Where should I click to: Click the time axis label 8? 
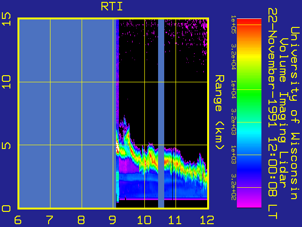click(81, 220)
